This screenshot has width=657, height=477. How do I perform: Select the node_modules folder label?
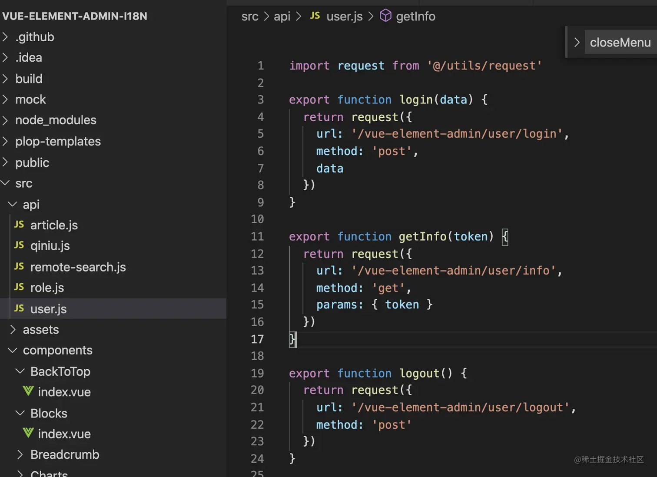(56, 120)
